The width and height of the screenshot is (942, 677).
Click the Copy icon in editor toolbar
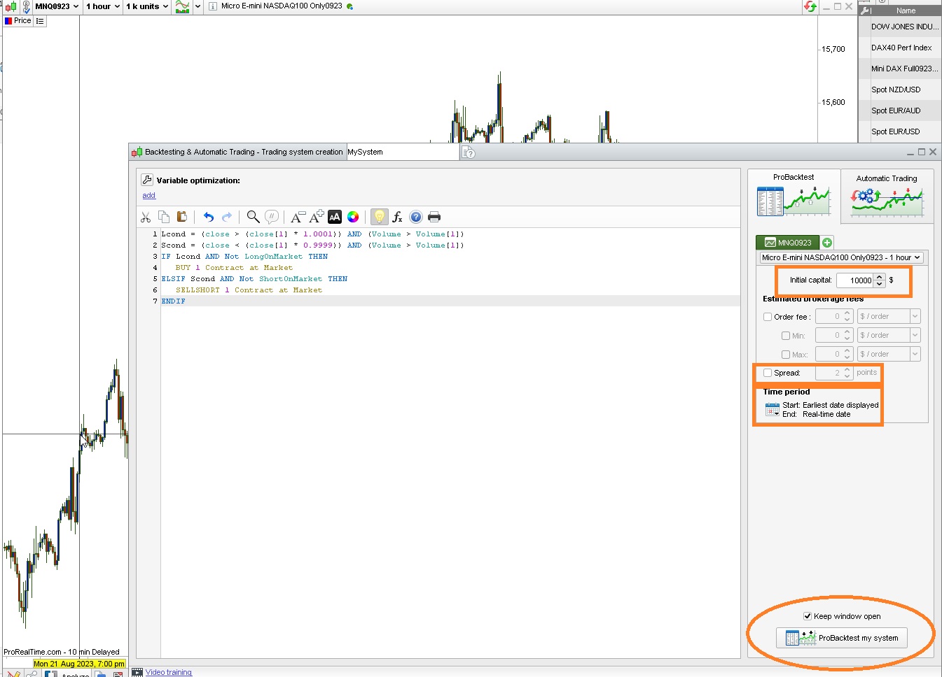pyautogui.click(x=164, y=217)
